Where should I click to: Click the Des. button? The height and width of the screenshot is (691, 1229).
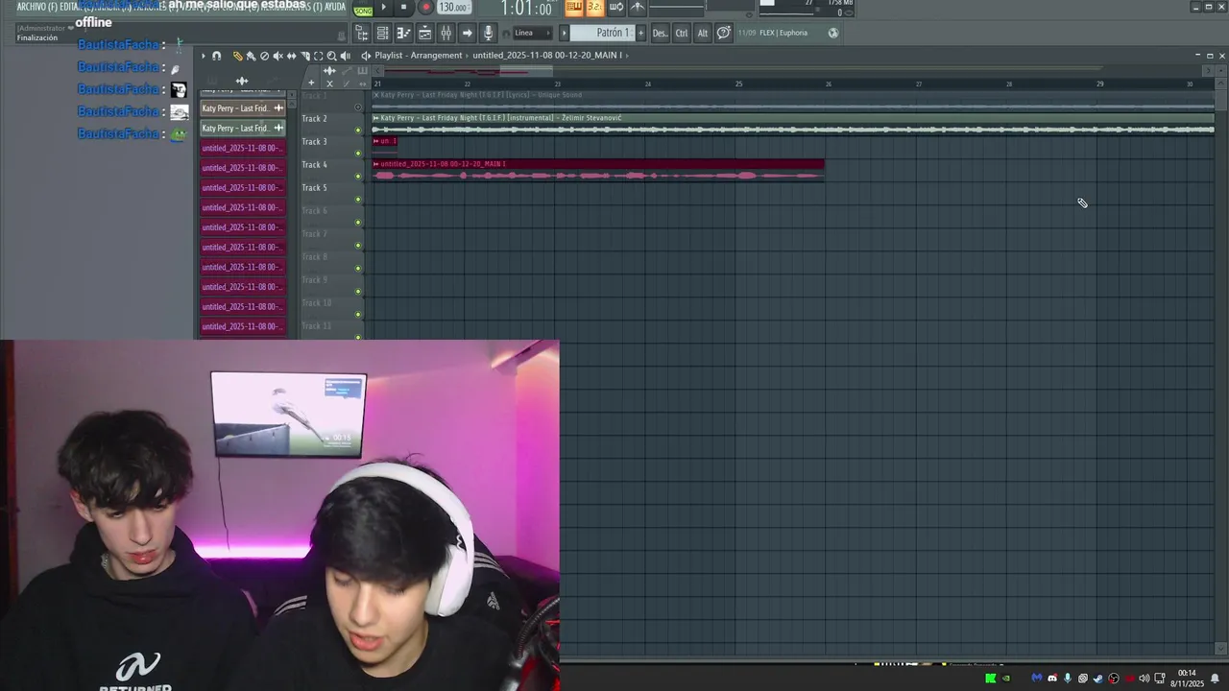661,33
